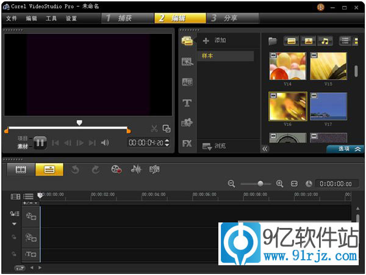Open the track manager icon
This screenshot has height=275, width=366.
(x=28, y=196)
